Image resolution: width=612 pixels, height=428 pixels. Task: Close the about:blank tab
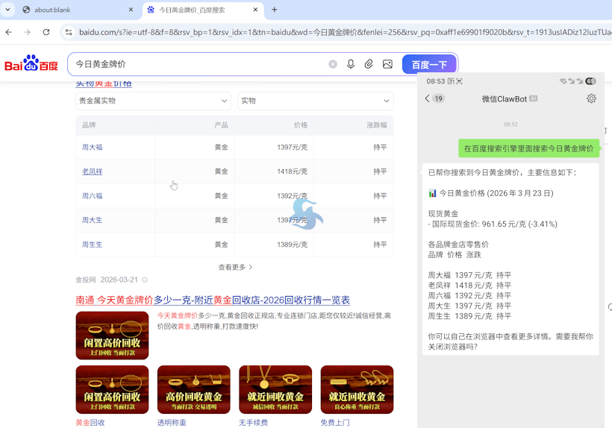click(x=131, y=10)
